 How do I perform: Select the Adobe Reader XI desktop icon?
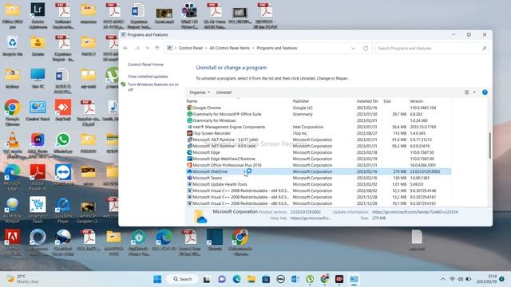point(38,178)
